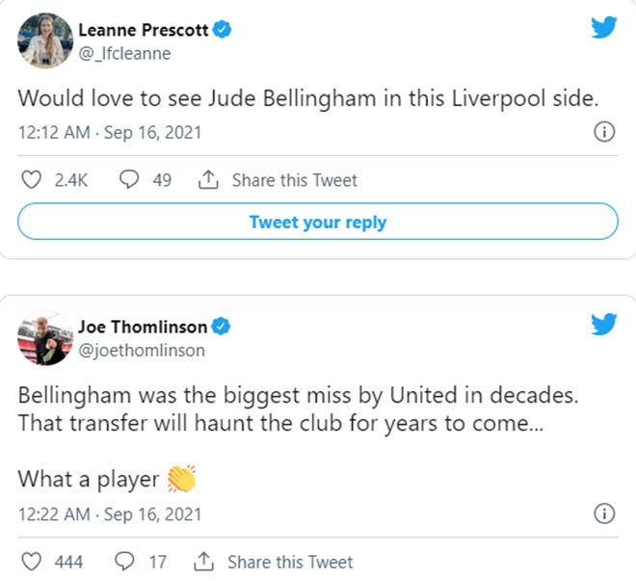
Task: Like Joe Thomlinson's tweet with heart icon
Action: pos(31,561)
